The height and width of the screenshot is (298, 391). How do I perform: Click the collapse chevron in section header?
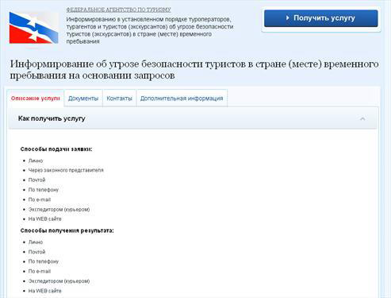[362, 118]
